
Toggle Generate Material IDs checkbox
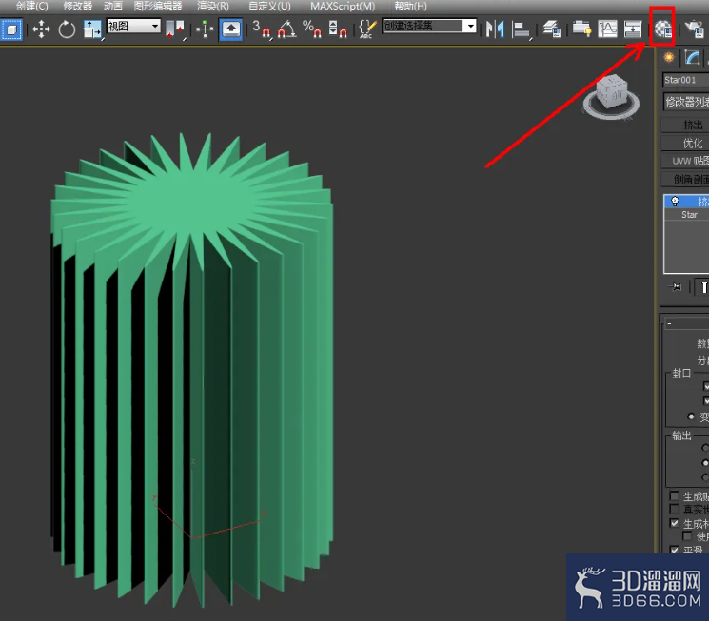click(x=675, y=523)
